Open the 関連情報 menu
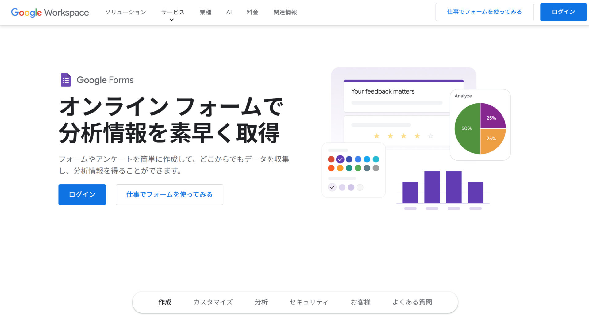This screenshot has height=325, width=589. click(285, 12)
